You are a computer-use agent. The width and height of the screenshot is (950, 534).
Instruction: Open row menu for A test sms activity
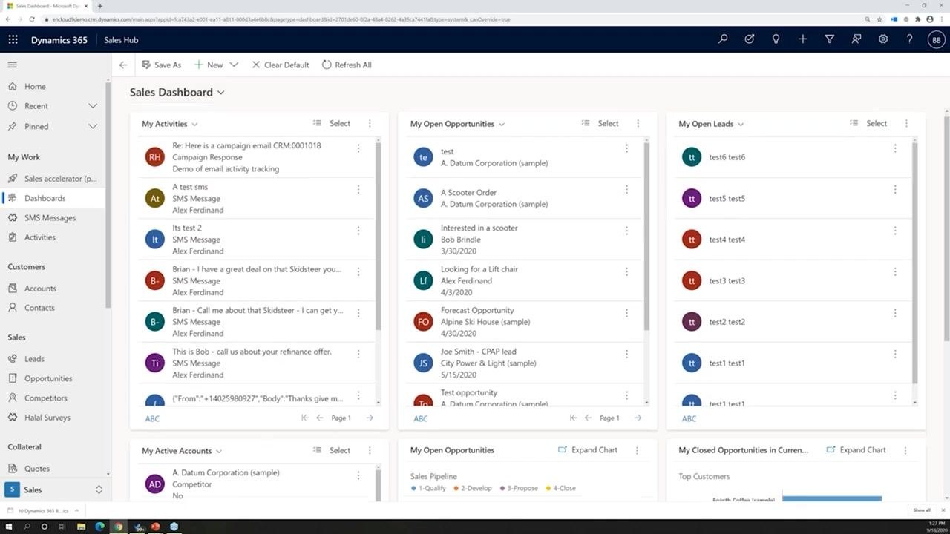(358, 190)
